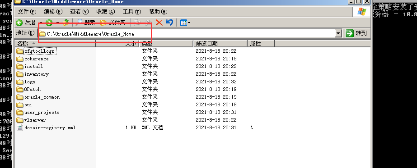417x168 pixels.
Task: Open the 查看(V) menu
Action: 80,12
